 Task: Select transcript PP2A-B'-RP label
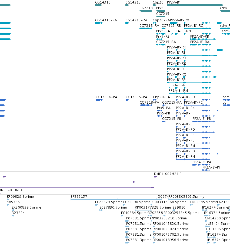point(176,80)
